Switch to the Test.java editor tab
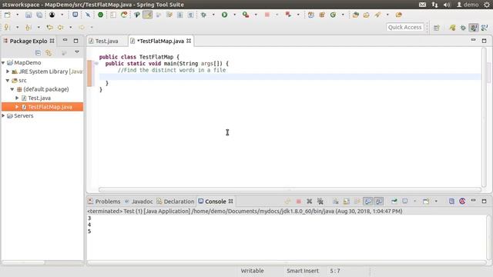This screenshot has height=277, width=493. pos(106,41)
